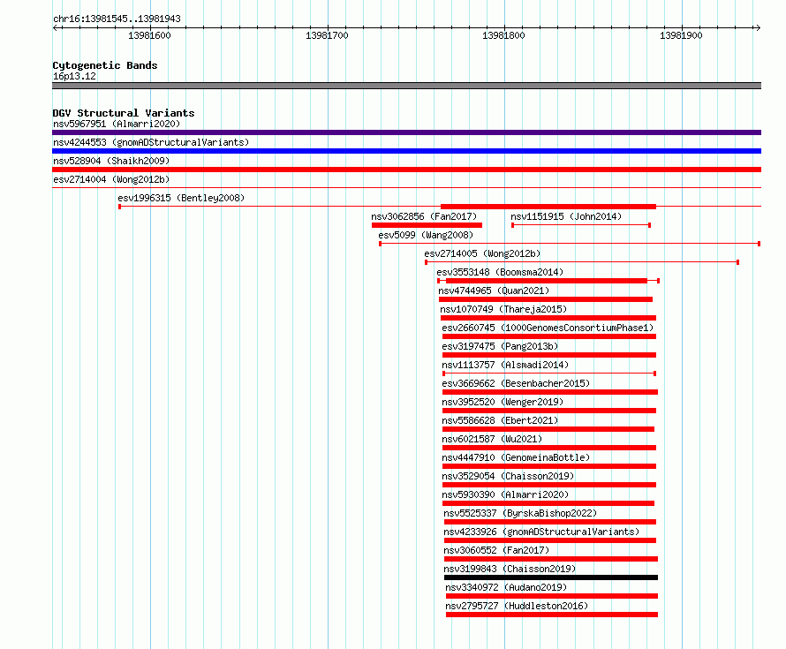Click nsv5930390 (Almarri2020) variant label
The width and height of the screenshot is (786, 649).
tap(505, 494)
